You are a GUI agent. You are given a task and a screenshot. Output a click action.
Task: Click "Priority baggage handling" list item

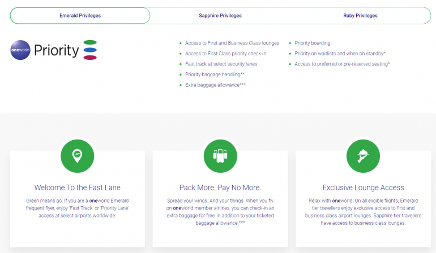215,75
